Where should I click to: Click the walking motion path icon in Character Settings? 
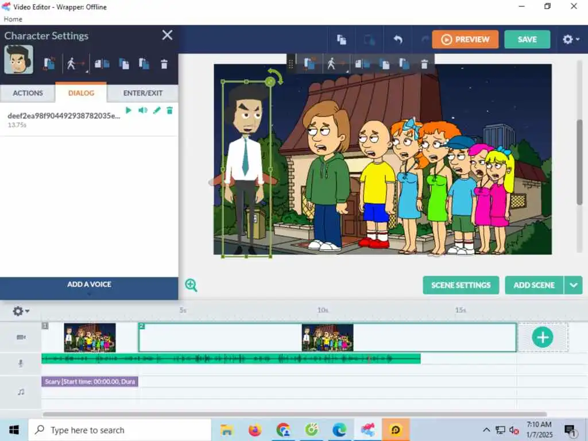(75, 64)
